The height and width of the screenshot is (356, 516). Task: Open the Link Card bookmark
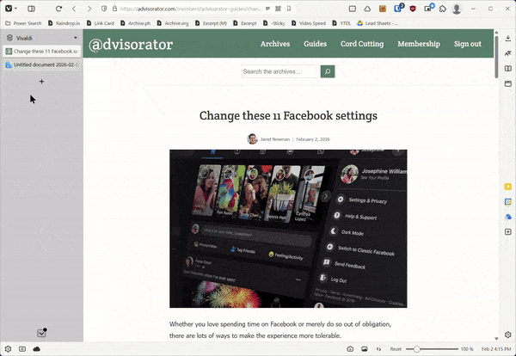coord(101,23)
